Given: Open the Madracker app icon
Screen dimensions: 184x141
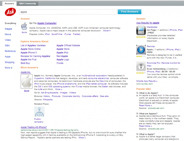Looking at the screenshot, I should pos(141,30).
